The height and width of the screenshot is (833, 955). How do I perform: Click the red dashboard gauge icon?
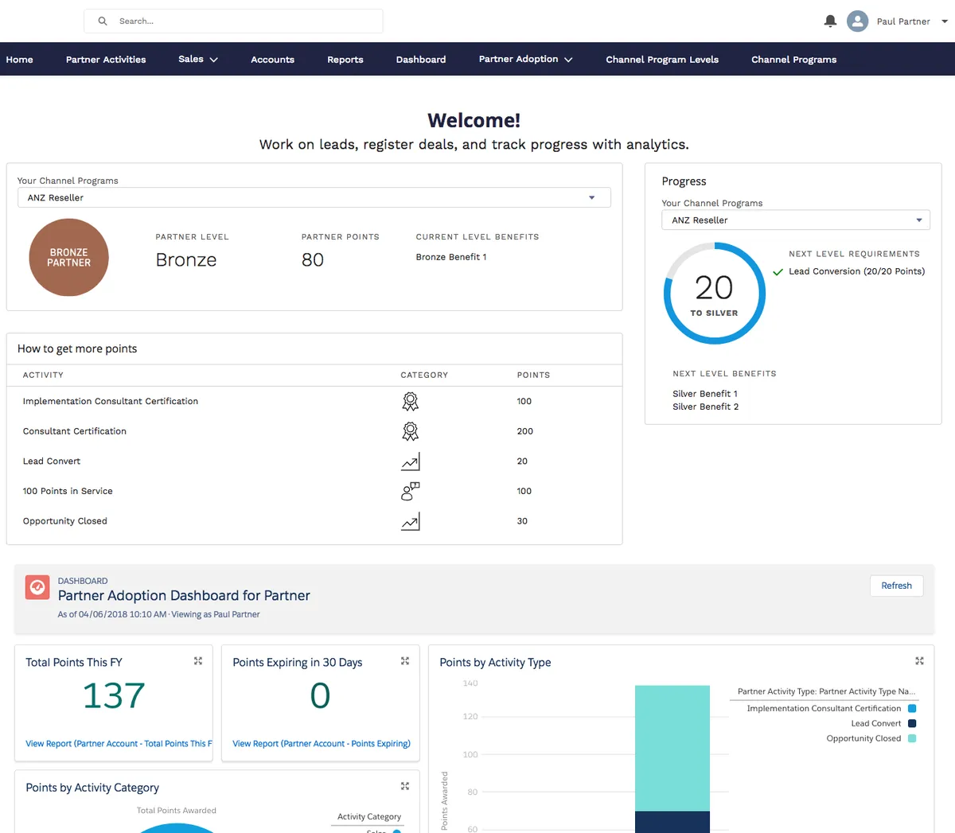pos(37,587)
